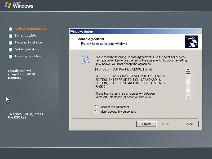212x159 pixels.
Task: Click the license text scroll up arrow
Action: point(188,69)
